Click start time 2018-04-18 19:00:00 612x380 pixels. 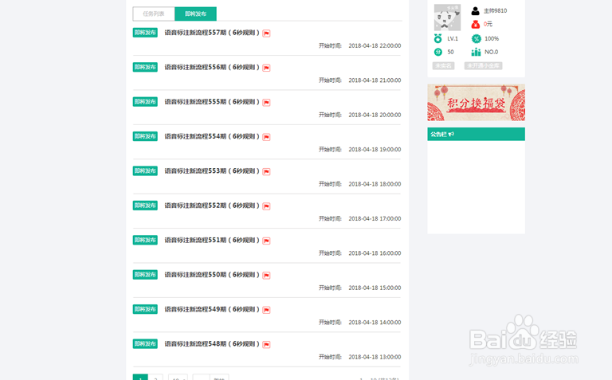coord(375,150)
